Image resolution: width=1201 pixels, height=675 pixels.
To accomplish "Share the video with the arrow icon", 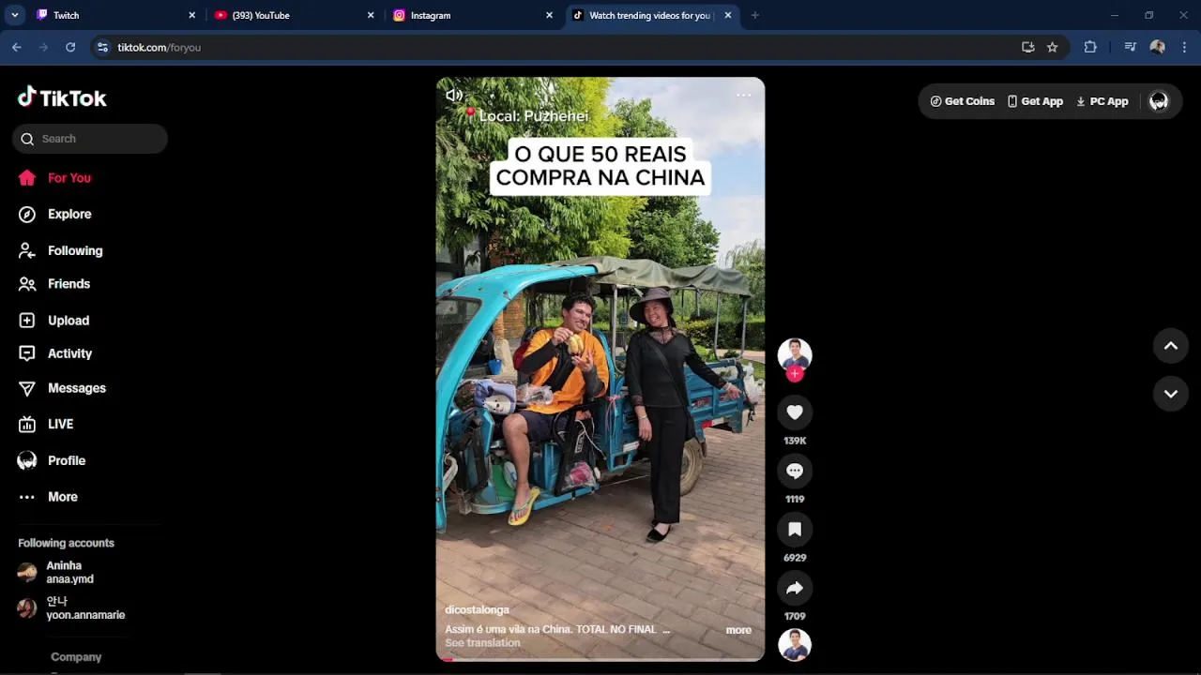I will point(795,588).
